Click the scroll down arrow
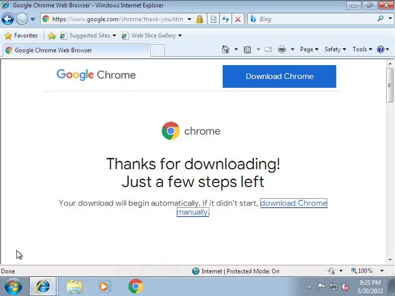395x296 pixels. pos(390,260)
